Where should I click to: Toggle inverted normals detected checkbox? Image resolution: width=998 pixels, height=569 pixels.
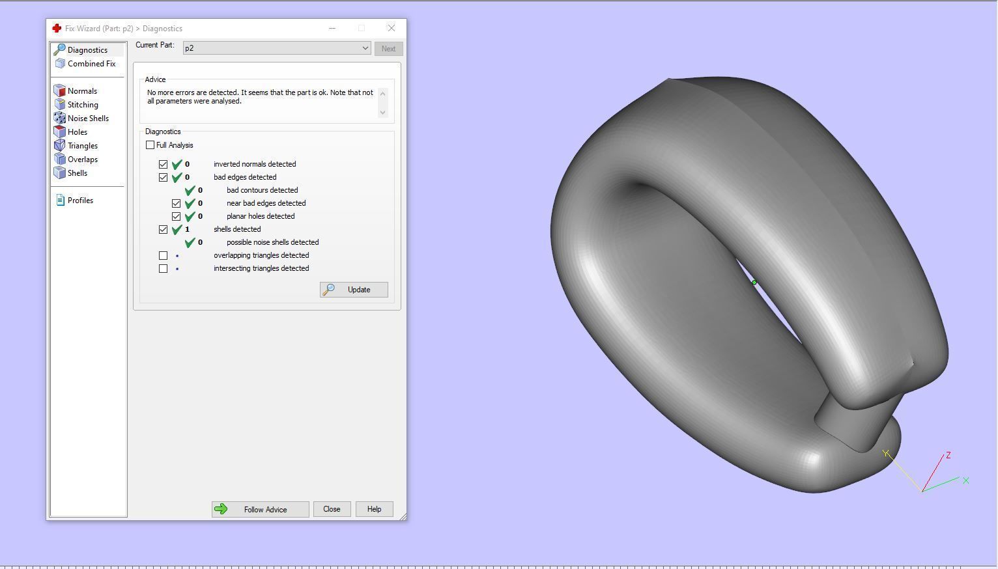point(164,164)
